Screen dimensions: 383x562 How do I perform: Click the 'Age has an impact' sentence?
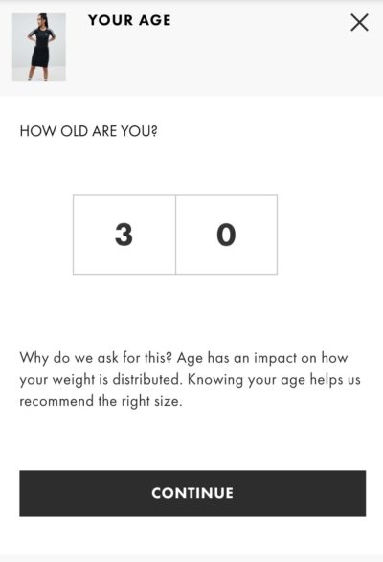pyautogui.click(x=262, y=358)
